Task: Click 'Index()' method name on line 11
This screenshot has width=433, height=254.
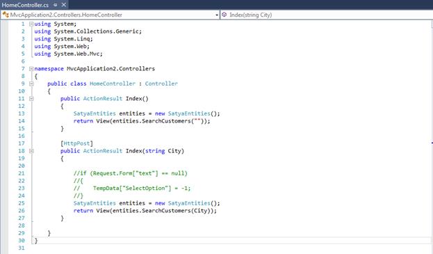Action: [137, 99]
